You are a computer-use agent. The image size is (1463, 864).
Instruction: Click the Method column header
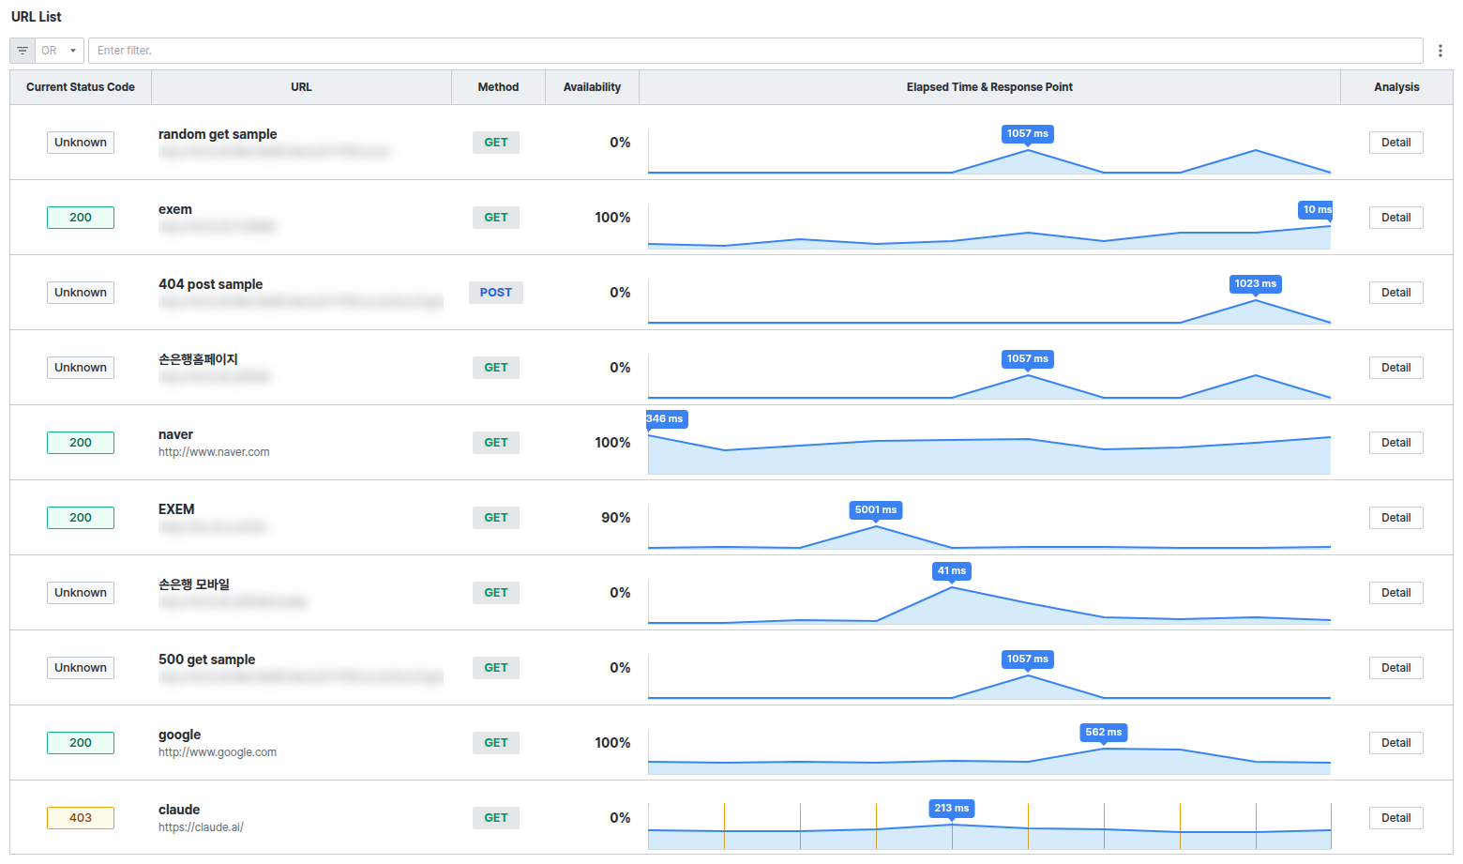click(498, 87)
